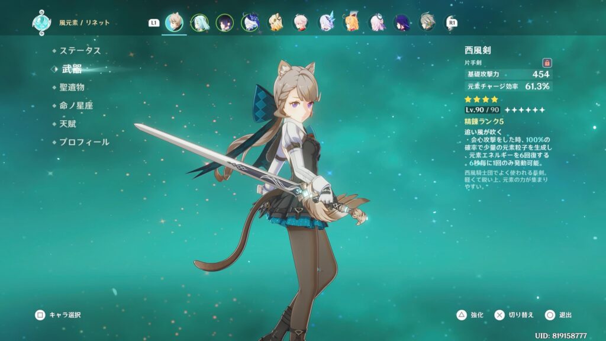Select Lynette's highlighted portrait in character bar
This screenshot has height=341, width=606.
[175, 22]
